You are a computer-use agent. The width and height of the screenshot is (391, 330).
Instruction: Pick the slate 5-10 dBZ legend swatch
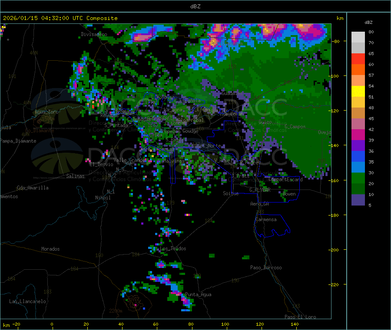[358, 200]
